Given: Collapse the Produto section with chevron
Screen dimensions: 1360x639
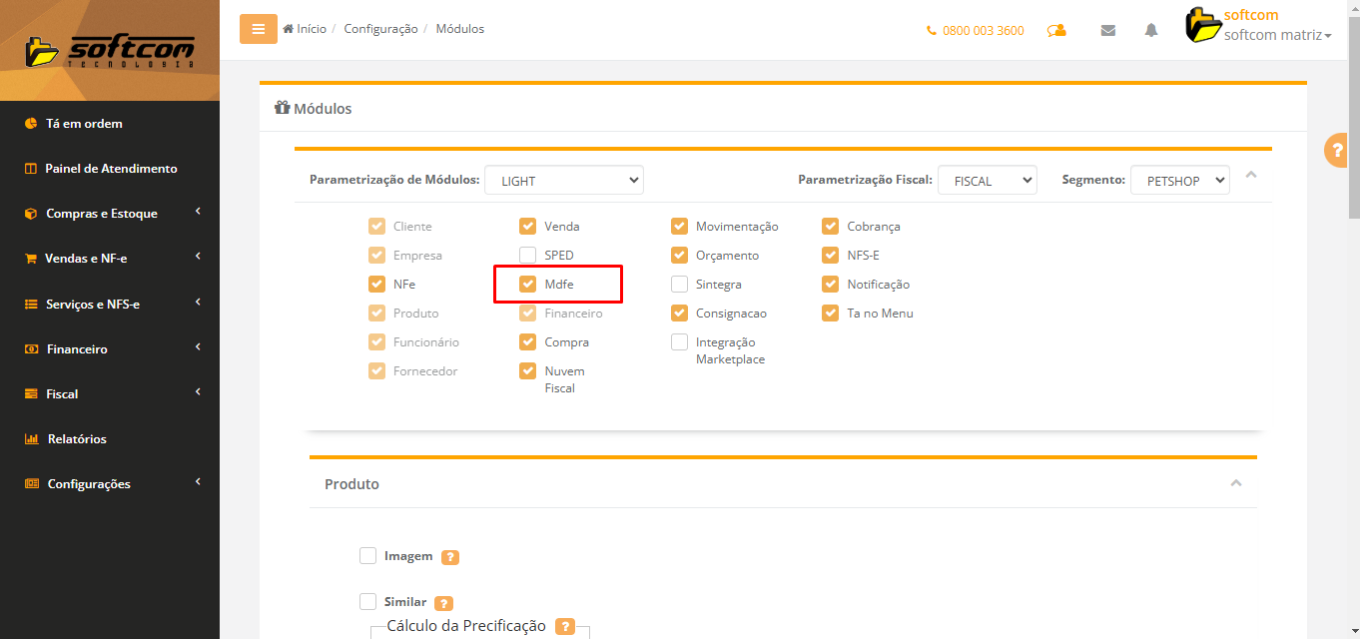Looking at the screenshot, I should (1235, 483).
